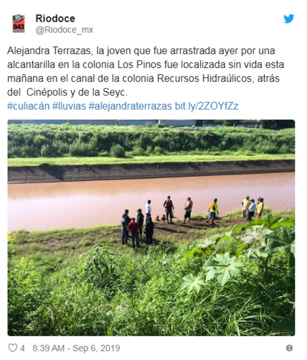Open the 8:39 AM - Sep 6, 2019 timestamp

click(x=76, y=348)
